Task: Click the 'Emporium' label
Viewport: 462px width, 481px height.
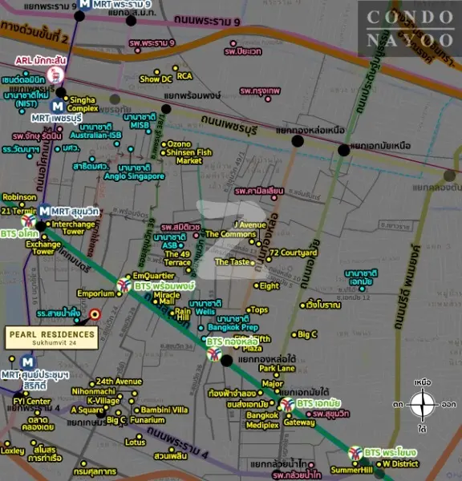Action: coord(95,293)
